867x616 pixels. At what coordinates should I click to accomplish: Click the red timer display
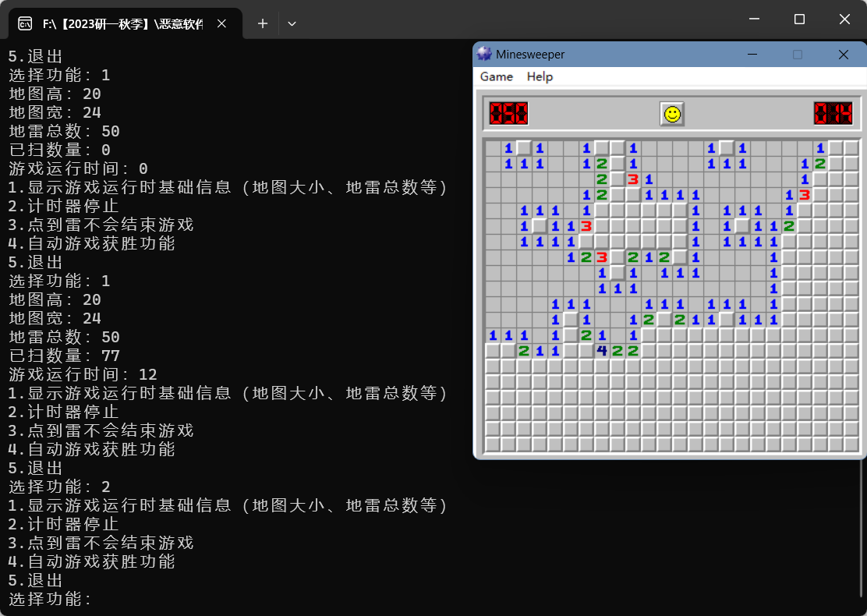[833, 114]
